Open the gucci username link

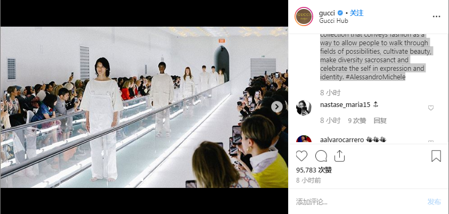click(326, 13)
